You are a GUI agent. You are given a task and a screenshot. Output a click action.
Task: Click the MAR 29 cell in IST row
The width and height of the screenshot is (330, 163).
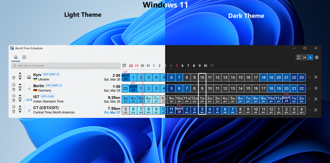pyautogui.click(x=286, y=99)
